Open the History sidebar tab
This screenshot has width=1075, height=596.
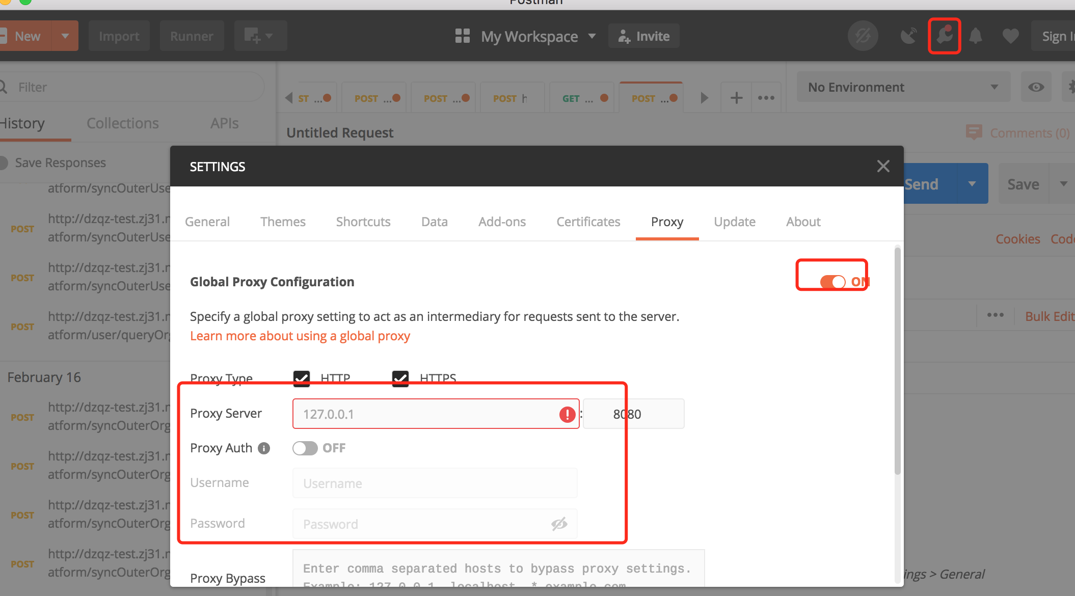pyautogui.click(x=22, y=123)
